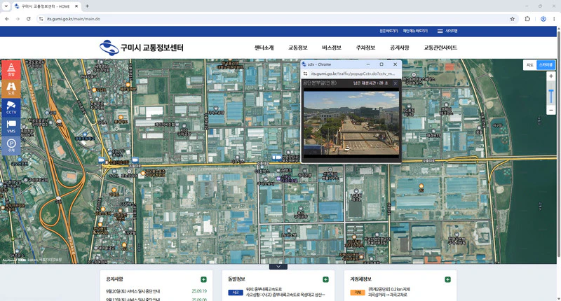Open congestion entry 0.2km 지체
Viewport: 561px width, 301px height.
(x=389, y=289)
